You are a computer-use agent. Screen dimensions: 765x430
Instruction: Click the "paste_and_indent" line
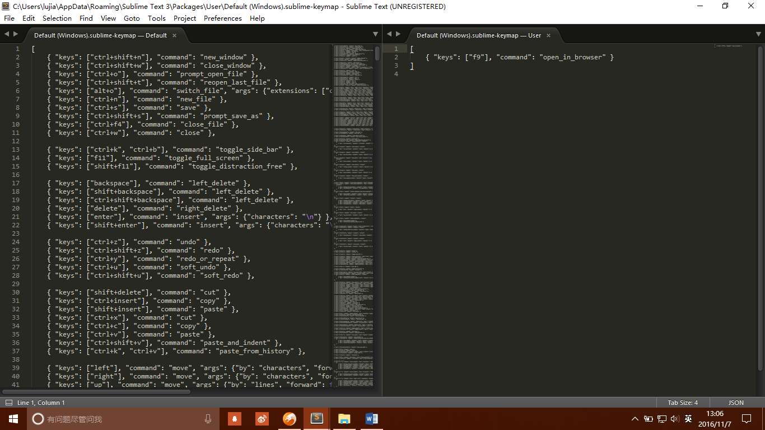pos(164,343)
